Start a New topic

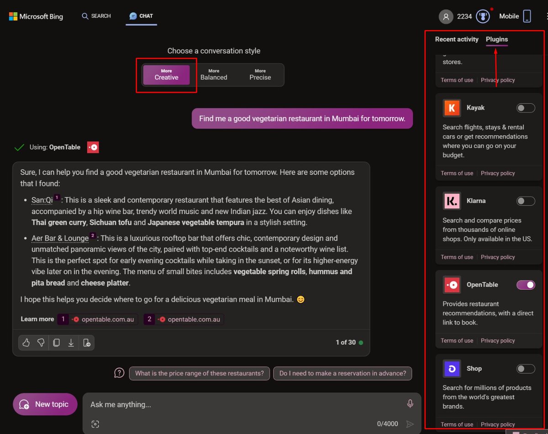tap(45, 404)
